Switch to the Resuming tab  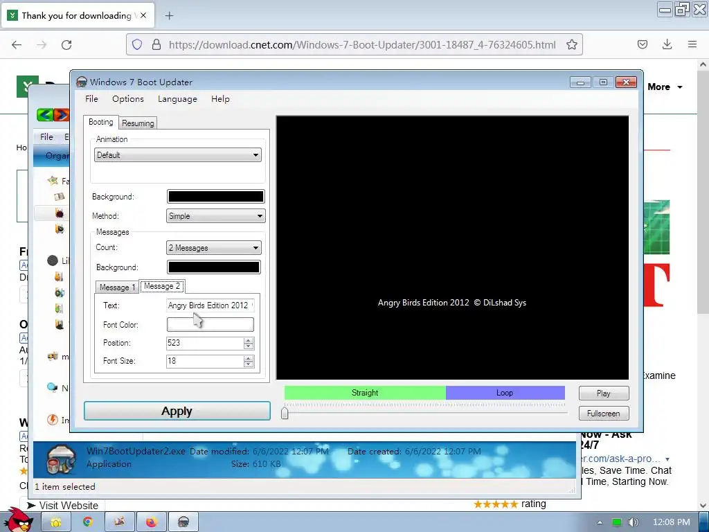coord(138,123)
